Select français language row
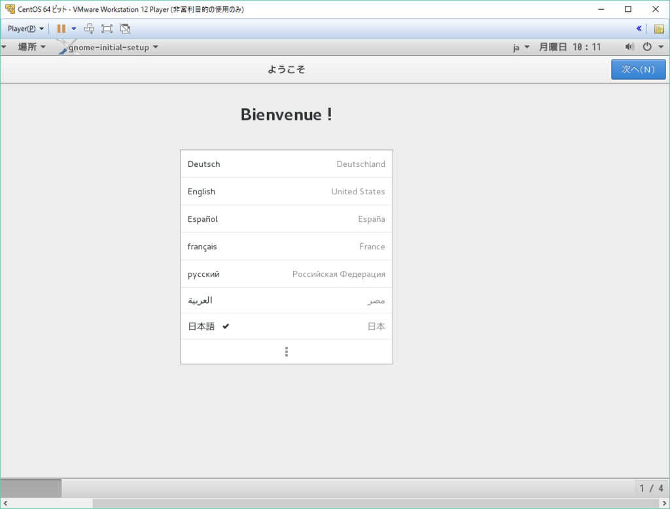 [x=287, y=247]
